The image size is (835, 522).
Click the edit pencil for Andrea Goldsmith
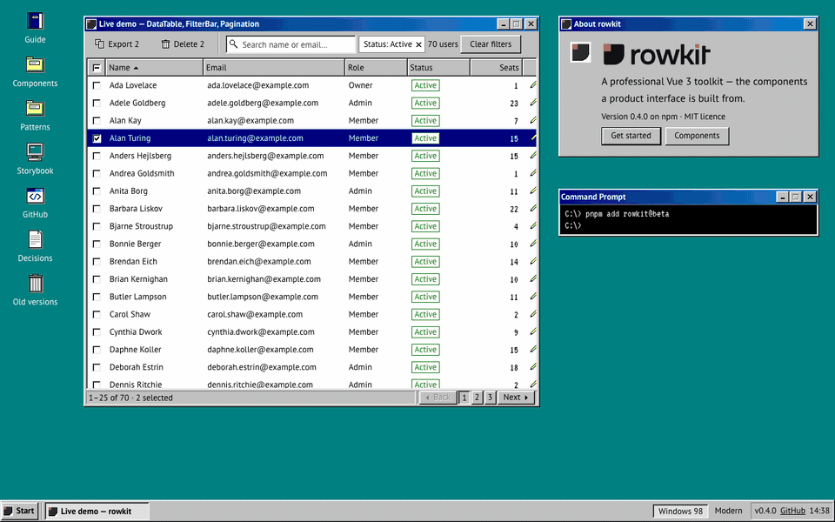click(533, 172)
